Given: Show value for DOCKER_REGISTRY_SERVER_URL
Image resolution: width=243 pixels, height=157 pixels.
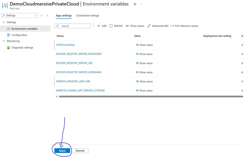Looking at the screenshot, I should pos(144,63).
